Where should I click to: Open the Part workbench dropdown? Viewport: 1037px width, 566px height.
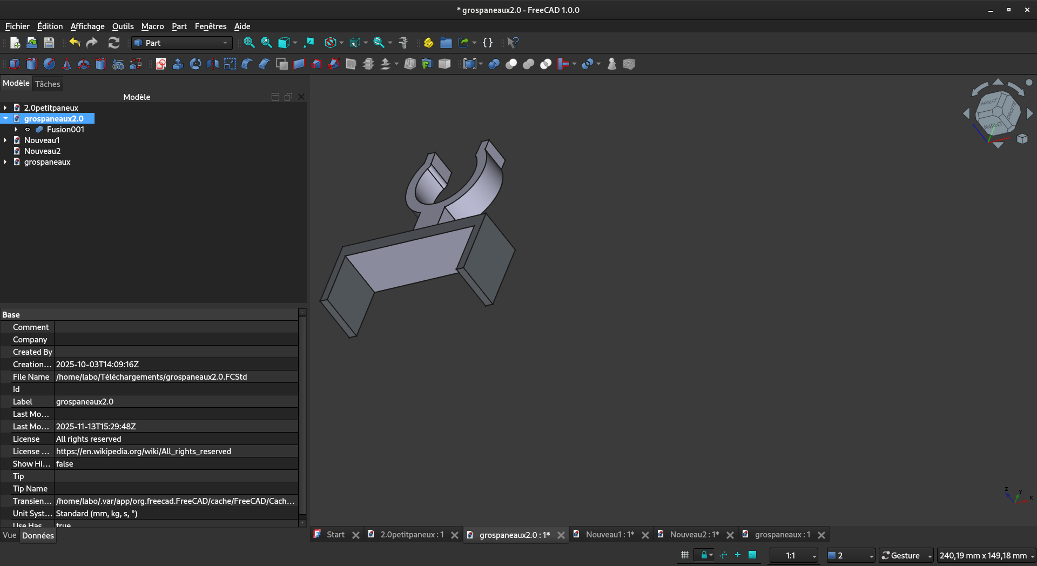(182, 43)
